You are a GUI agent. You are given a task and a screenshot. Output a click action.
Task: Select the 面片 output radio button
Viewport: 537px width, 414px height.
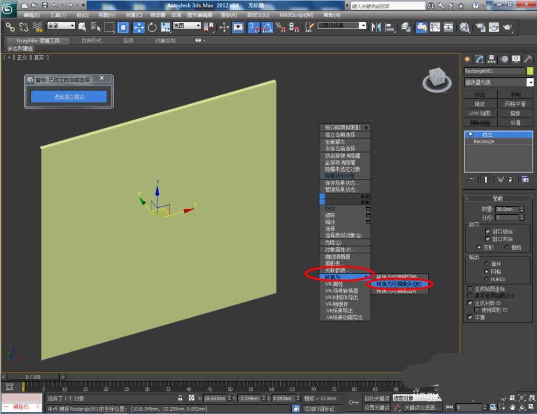click(x=487, y=264)
